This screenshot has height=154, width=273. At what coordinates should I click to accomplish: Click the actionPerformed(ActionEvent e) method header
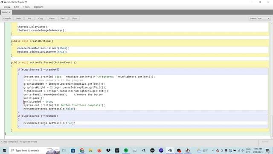[x=44, y=62]
